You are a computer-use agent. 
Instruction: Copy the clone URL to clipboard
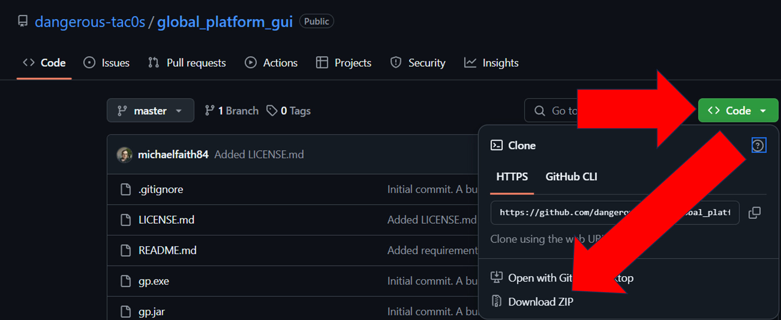tap(754, 212)
